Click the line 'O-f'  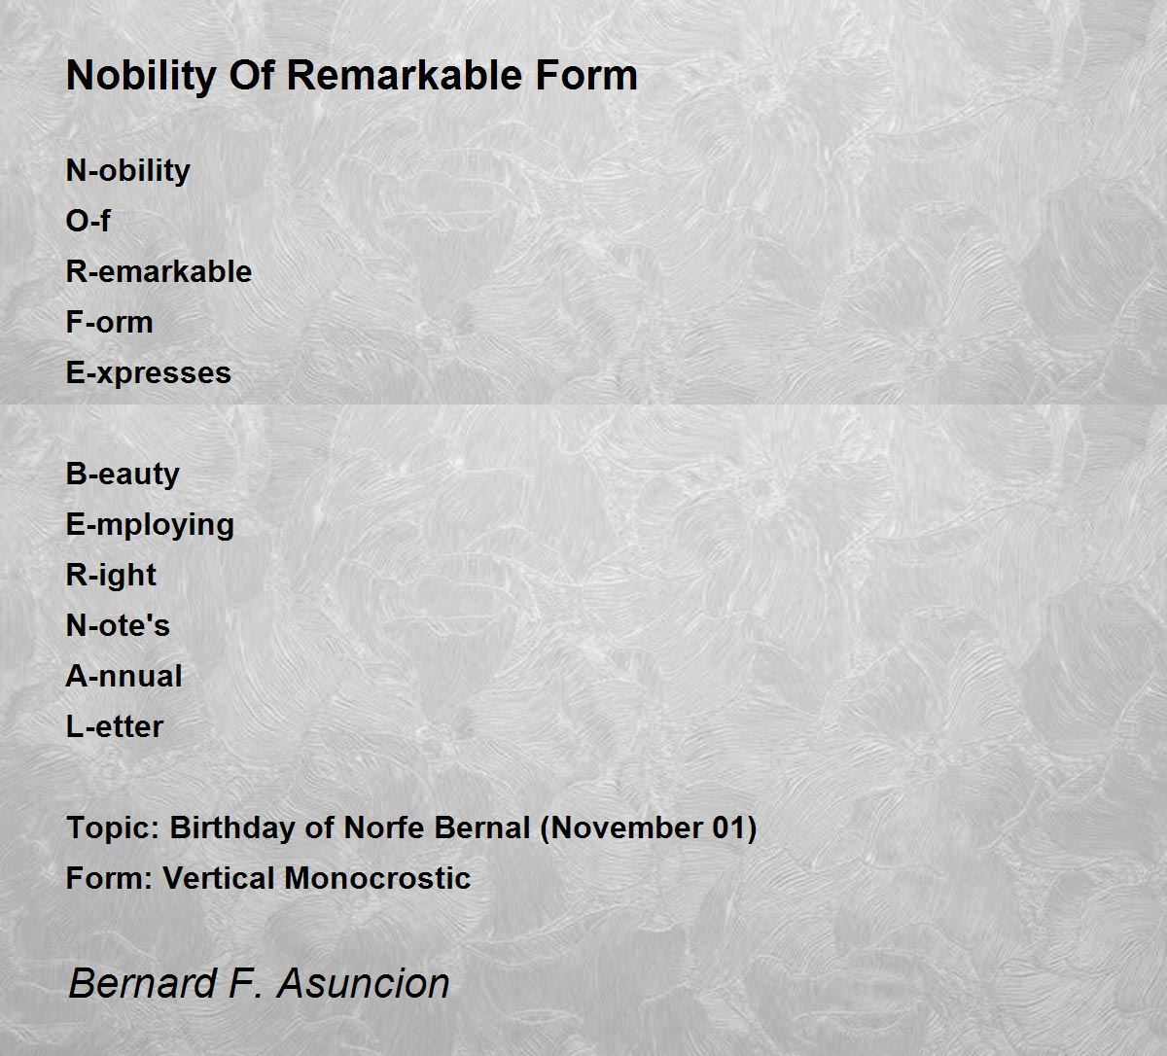pyautogui.click(x=88, y=221)
